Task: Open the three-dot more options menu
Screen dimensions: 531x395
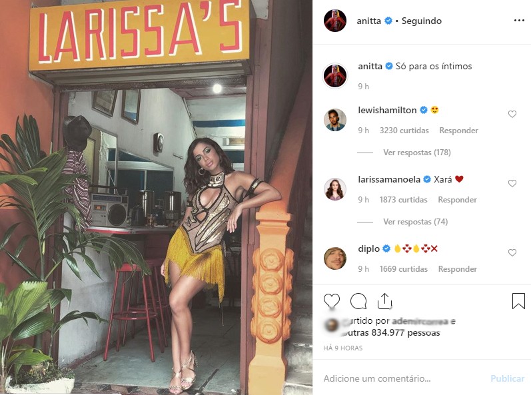Action: (519, 21)
